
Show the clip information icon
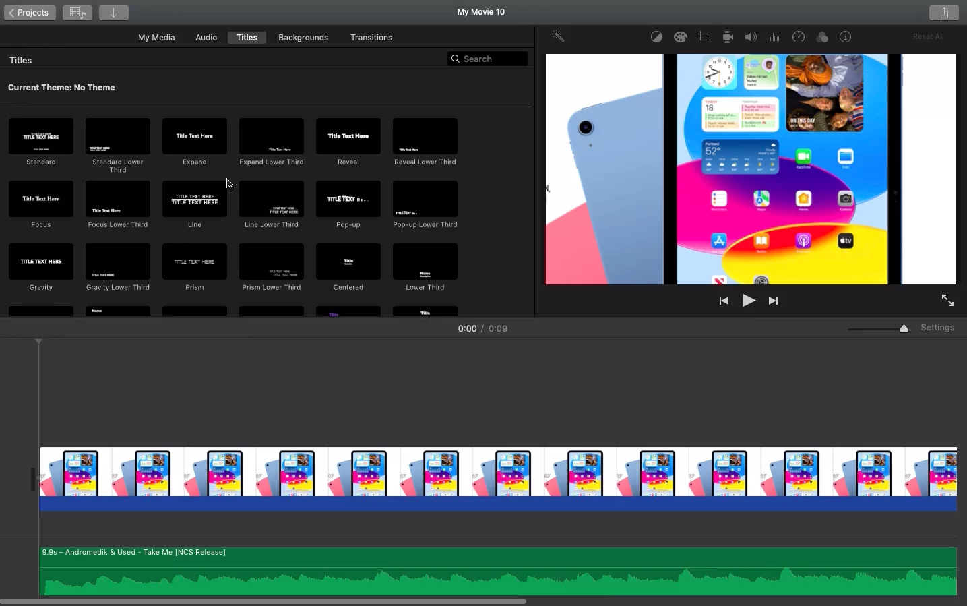[846, 38]
